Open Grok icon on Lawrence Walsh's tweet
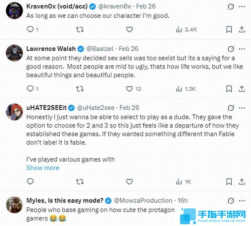 point(230,49)
